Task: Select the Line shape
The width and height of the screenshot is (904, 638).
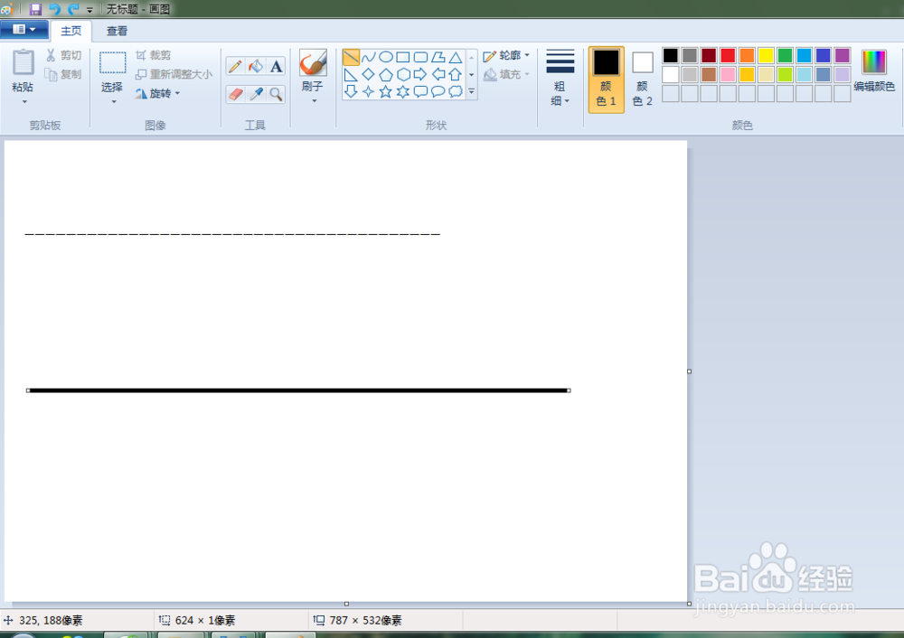Action: click(x=351, y=57)
